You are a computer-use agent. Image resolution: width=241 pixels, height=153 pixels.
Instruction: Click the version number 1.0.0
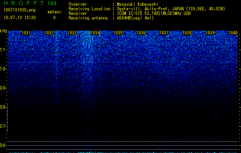52,3
